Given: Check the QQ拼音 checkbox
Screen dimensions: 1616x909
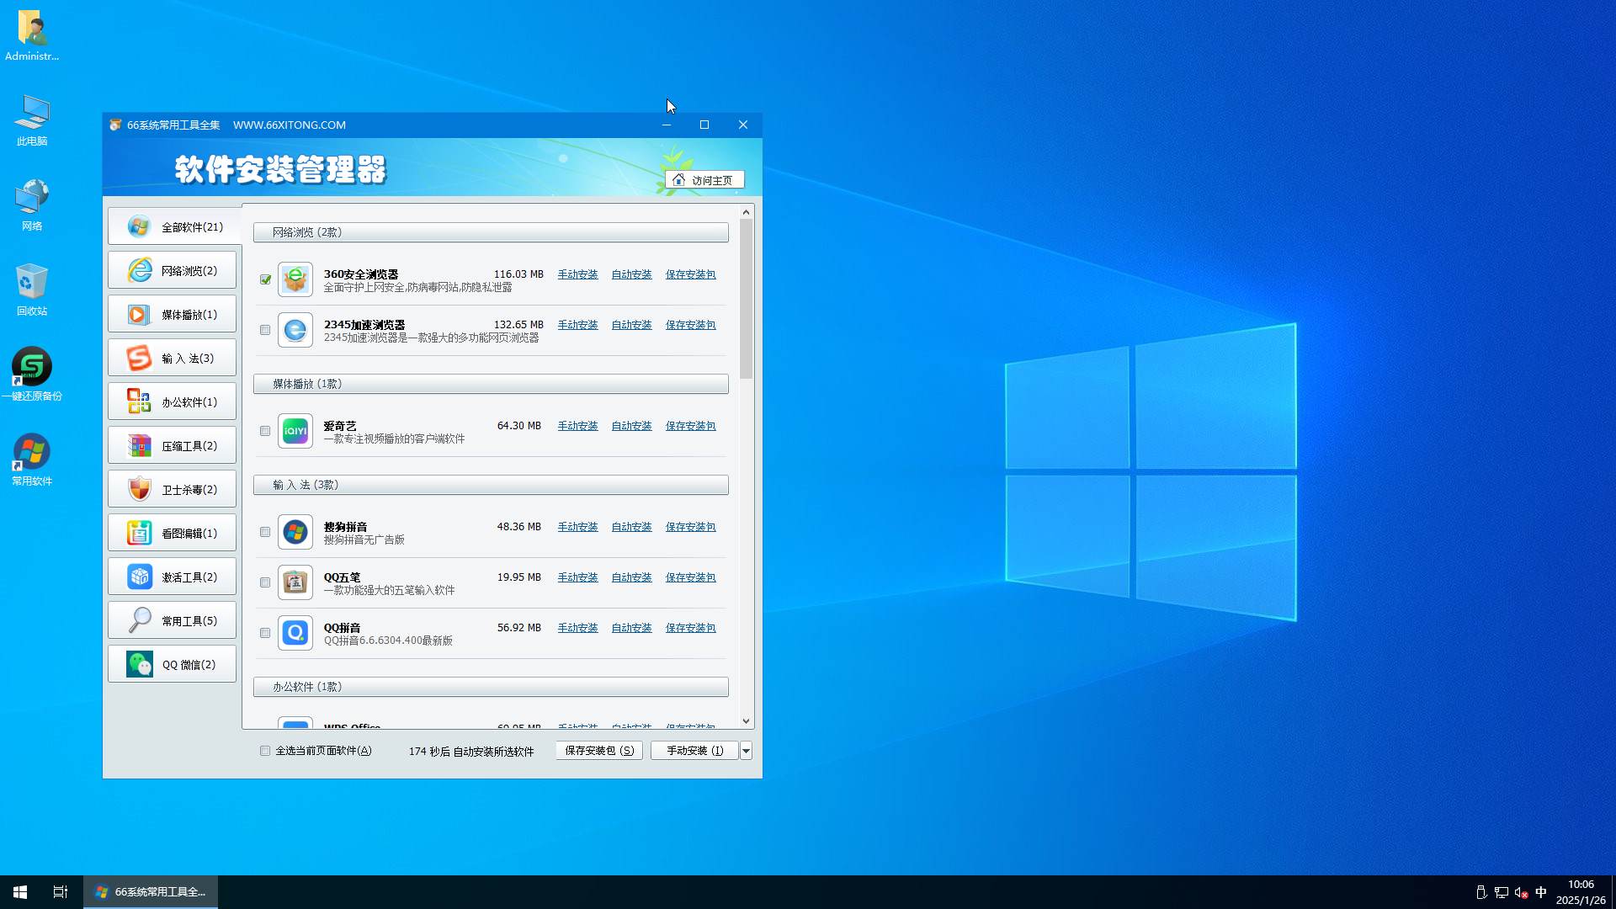Looking at the screenshot, I should (x=265, y=633).
